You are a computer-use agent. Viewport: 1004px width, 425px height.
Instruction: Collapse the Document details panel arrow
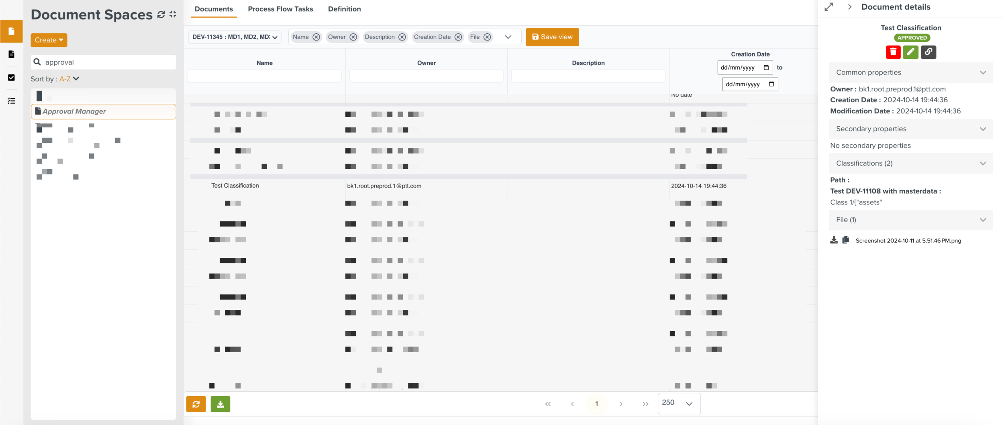(850, 7)
